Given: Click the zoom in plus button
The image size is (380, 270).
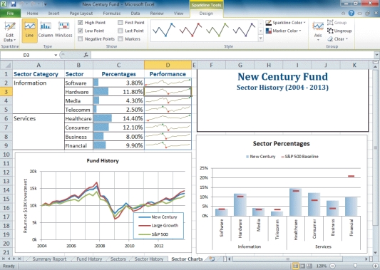Looking at the screenshot, I should point(376,266).
